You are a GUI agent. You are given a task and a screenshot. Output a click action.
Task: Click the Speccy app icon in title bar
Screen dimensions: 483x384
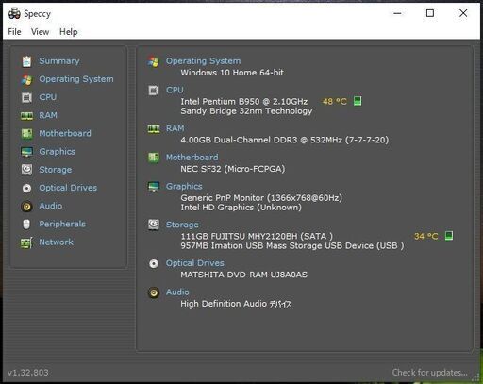14,13
